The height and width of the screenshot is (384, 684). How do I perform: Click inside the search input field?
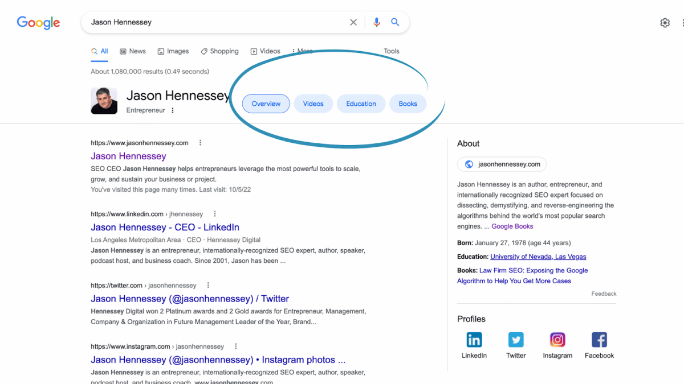(217, 22)
